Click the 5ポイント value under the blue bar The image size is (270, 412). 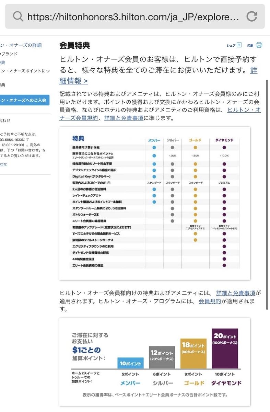tap(130, 374)
